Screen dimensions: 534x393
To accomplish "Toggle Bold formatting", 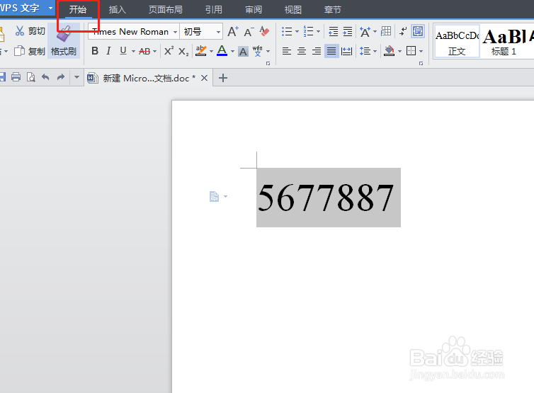I will tap(95, 51).
